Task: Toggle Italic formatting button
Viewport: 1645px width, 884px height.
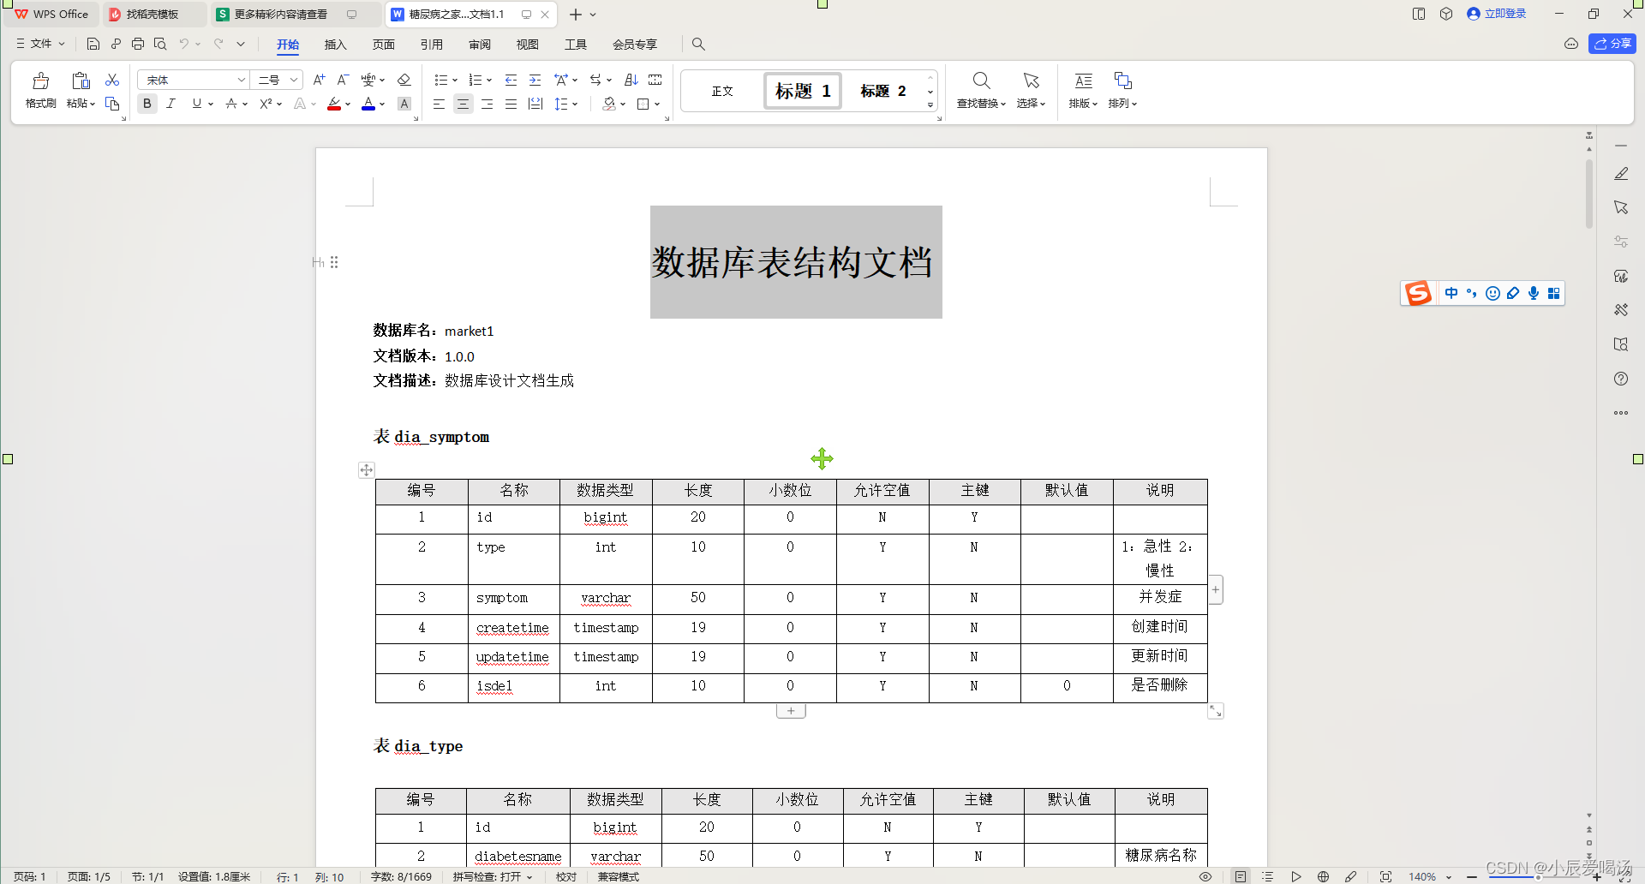Action: [x=171, y=104]
